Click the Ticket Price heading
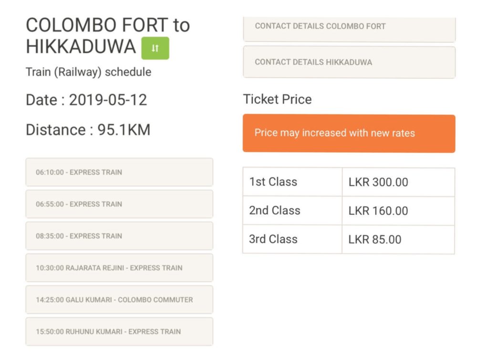 point(277,99)
